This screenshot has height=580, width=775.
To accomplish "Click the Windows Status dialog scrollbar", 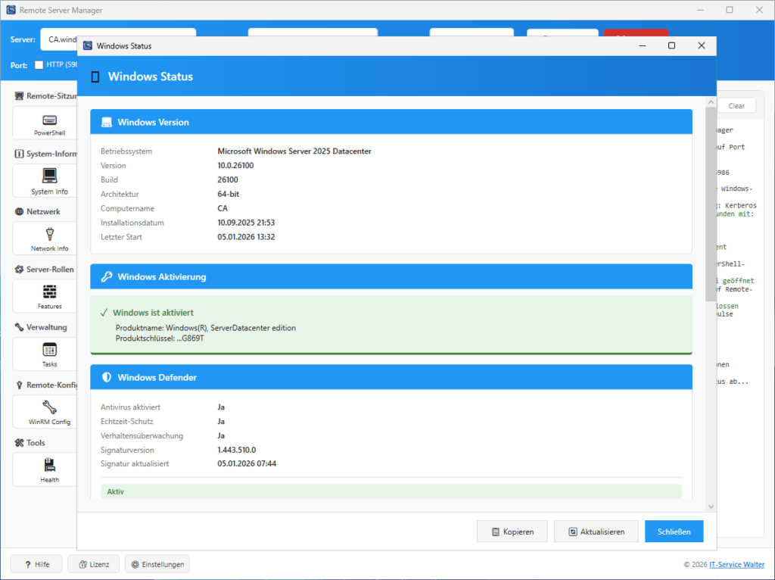I will coord(711,204).
